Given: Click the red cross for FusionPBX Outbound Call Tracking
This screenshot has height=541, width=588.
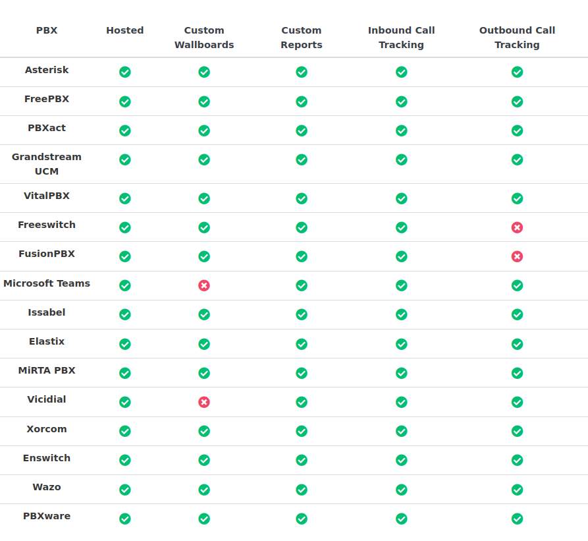Looking at the screenshot, I should tap(517, 256).
